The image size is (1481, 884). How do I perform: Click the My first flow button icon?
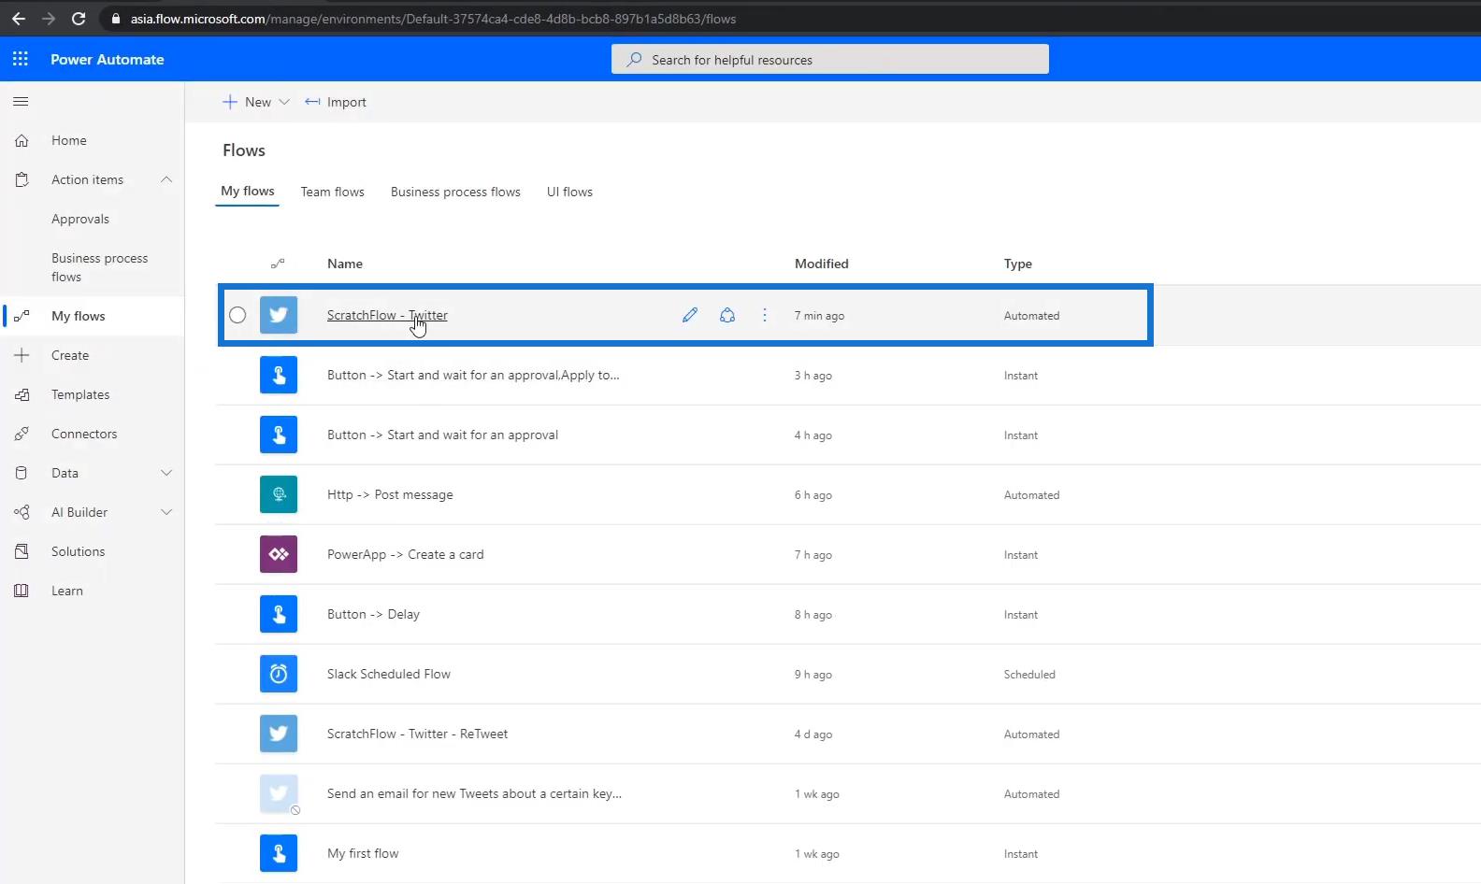(279, 853)
